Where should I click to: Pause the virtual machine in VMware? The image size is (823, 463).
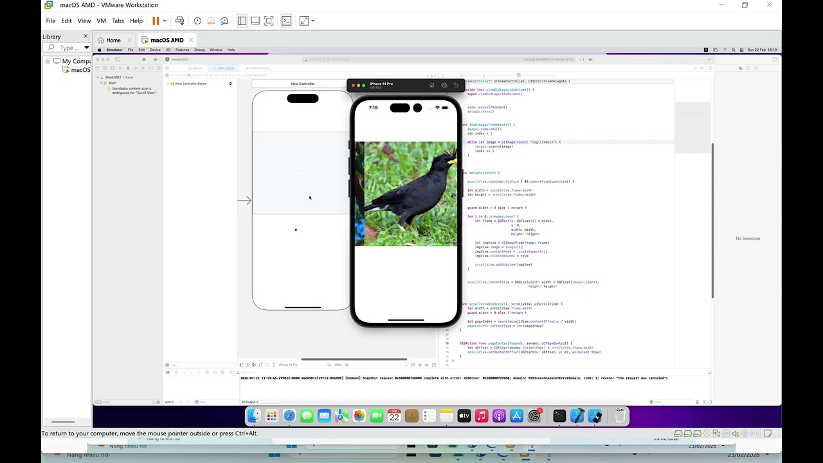click(x=156, y=21)
